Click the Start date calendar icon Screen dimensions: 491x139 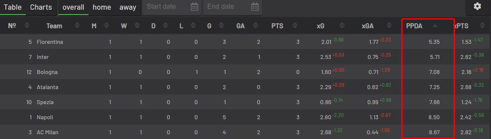[194, 7]
